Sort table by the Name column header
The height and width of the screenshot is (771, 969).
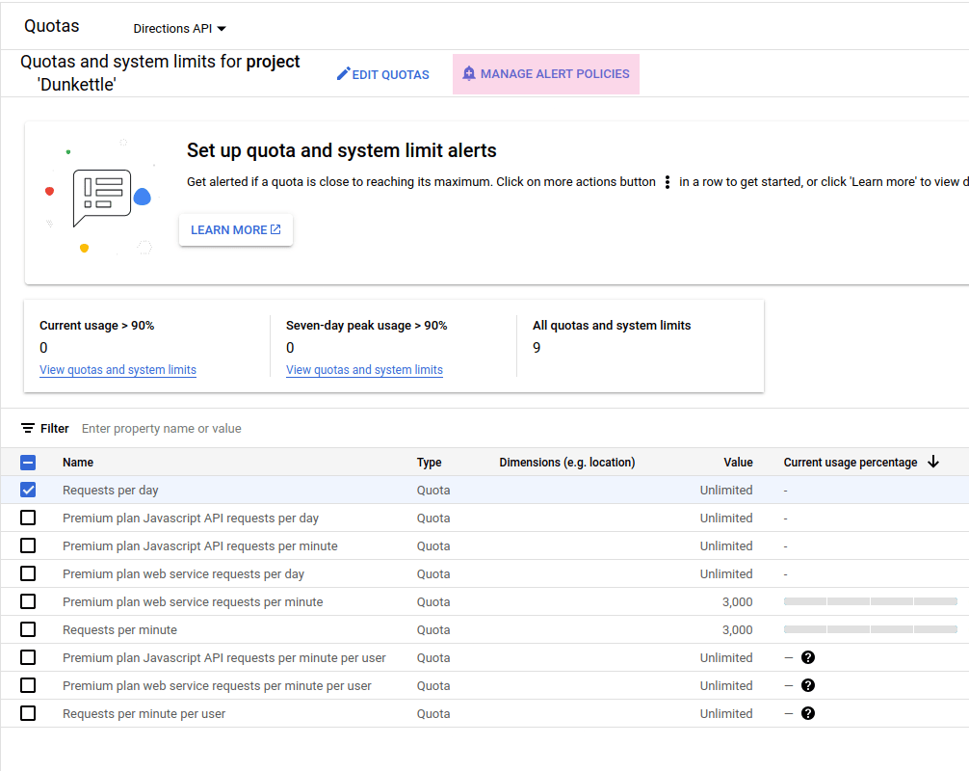pos(78,463)
